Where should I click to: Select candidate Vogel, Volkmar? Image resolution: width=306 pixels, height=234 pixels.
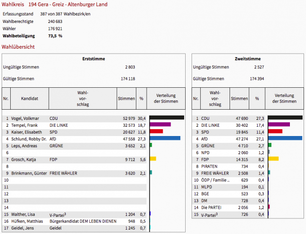(25, 118)
